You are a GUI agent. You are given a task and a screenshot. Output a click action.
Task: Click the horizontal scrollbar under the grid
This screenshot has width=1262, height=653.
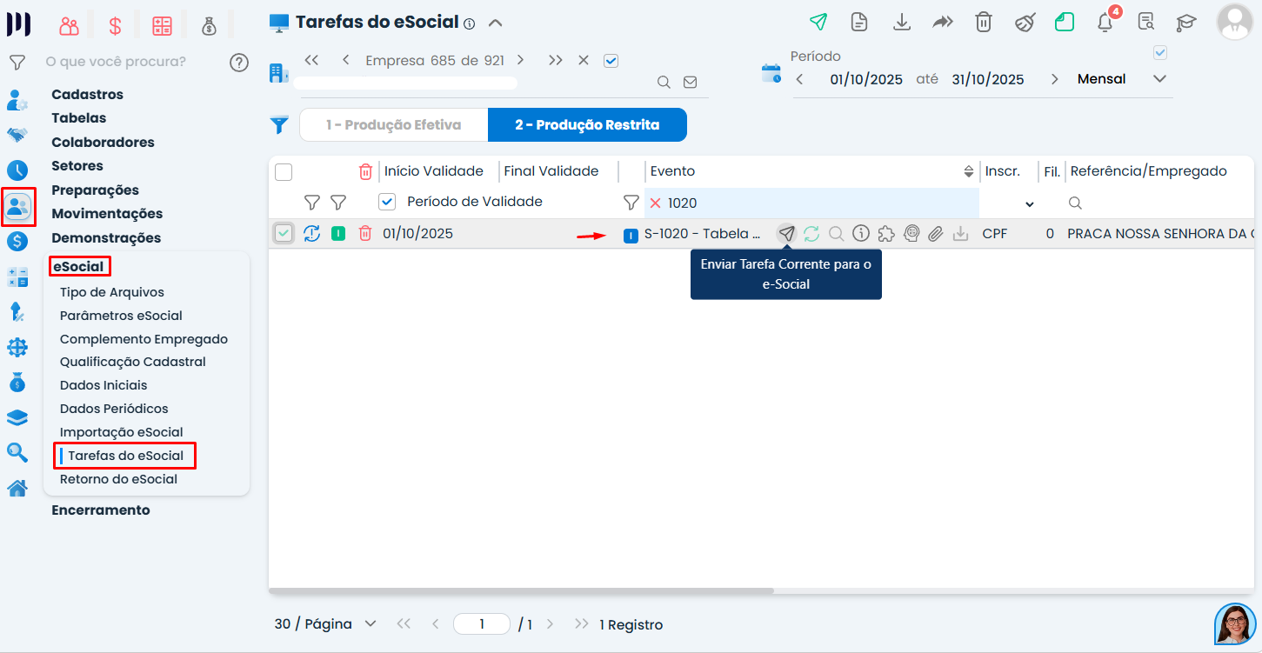(x=521, y=590)
